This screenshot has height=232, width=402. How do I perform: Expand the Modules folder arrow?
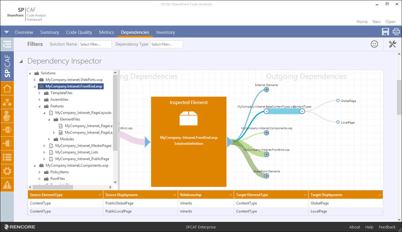(x=49, y=139)
